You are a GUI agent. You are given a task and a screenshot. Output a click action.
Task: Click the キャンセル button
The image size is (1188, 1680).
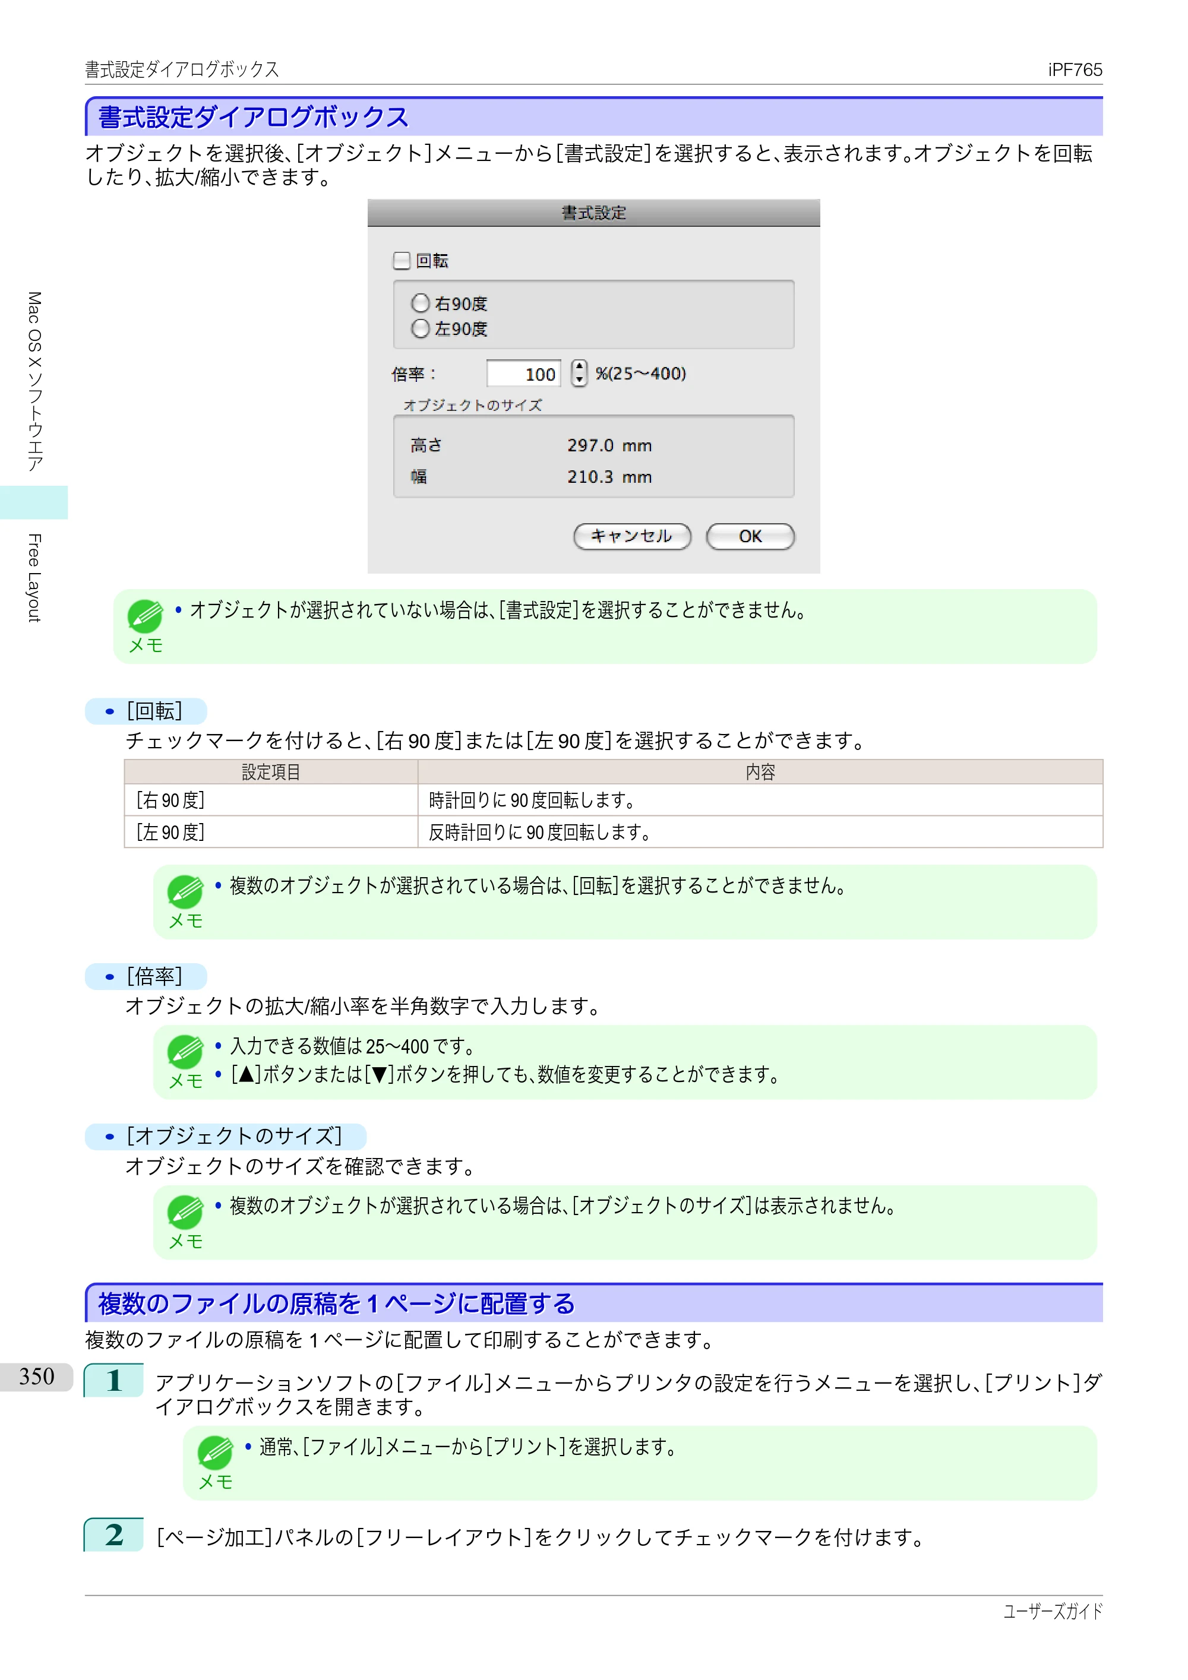point(631,536)
